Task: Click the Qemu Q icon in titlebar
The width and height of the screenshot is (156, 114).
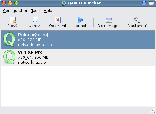Action: coord(64,3)
